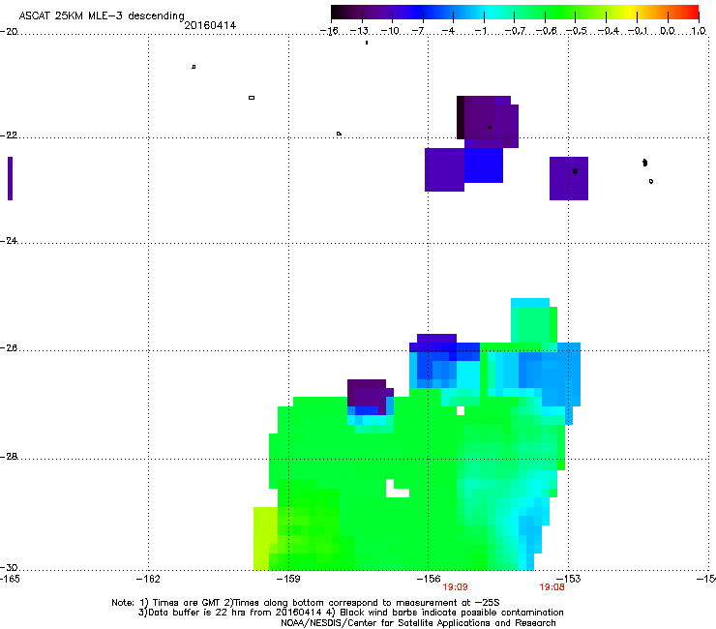Click the '1.0' label on the color scale

point(699,31)
